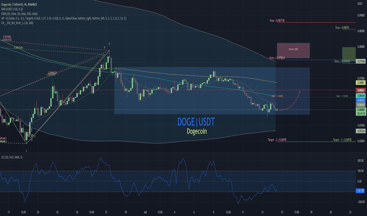Click the pink Target - 2 : 0.04978 label
The width and height of the screenshot is (367, 216).
[277, 140]
